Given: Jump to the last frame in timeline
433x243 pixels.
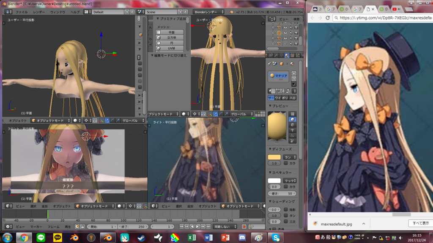Looking at the screenshot, I should (208, 227).
